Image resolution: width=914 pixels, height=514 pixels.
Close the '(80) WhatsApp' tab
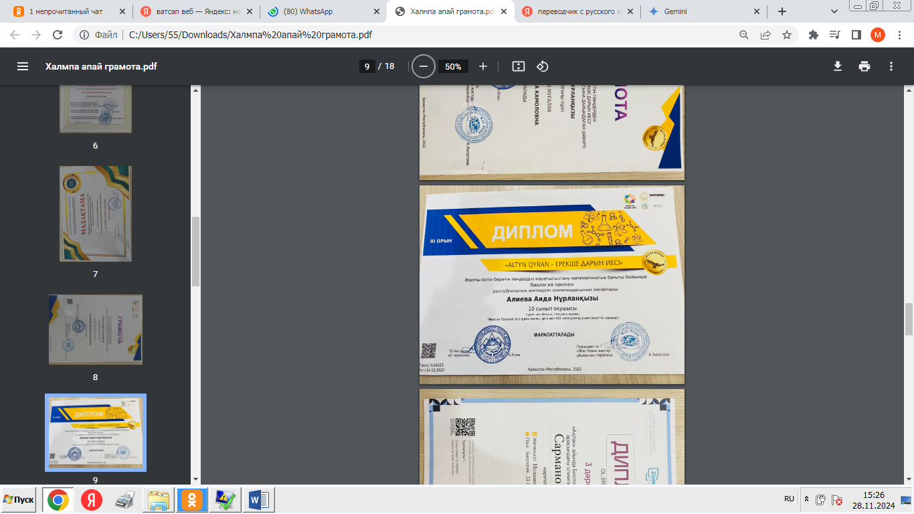coord(375,11)
